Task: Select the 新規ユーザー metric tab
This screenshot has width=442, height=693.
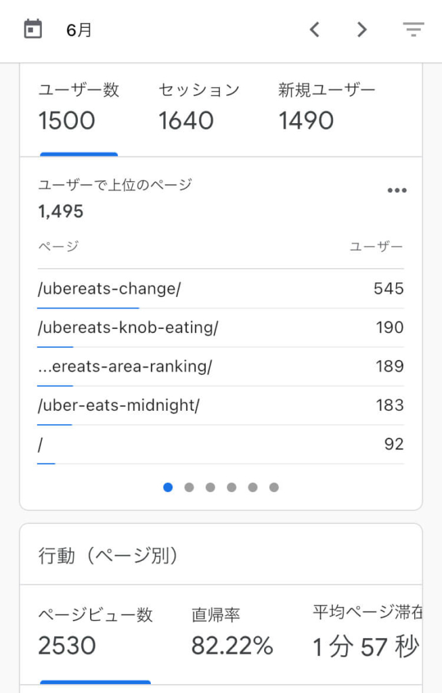Action: (x=327, y=108)
